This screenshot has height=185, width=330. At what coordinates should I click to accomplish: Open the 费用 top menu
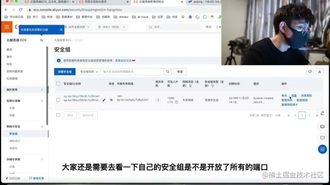pos(209,27)
